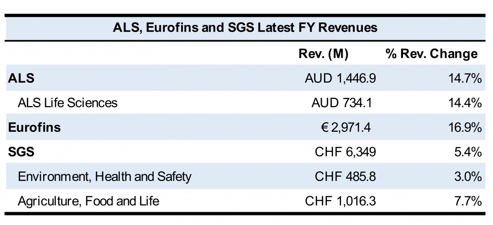The height and width of the screenshot is (225, 493).
Task: Select the '€ 2,971.4' revenue cell
Action: point(346,128)
